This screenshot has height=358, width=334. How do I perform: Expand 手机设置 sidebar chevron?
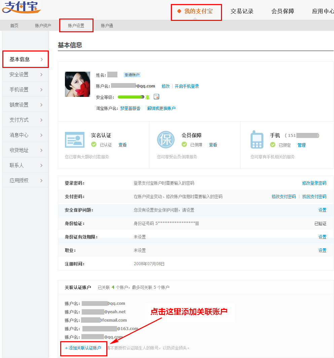[x=41, y=90]
